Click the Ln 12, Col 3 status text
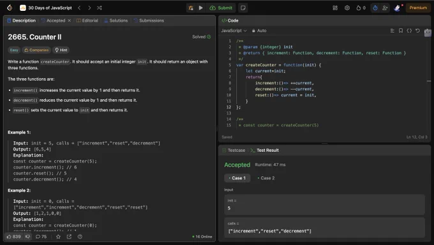Viewport: 434px width, 245px height. click(x=417, y=137)
